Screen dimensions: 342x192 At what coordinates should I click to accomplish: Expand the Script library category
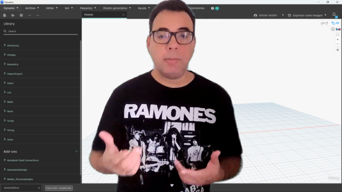(x=41, y=121)
